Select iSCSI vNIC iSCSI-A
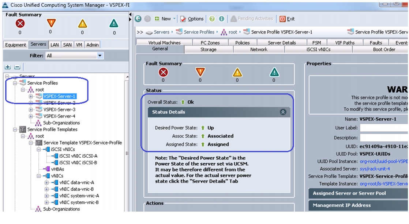Screen dimensions: 409x224 [78, 156]
